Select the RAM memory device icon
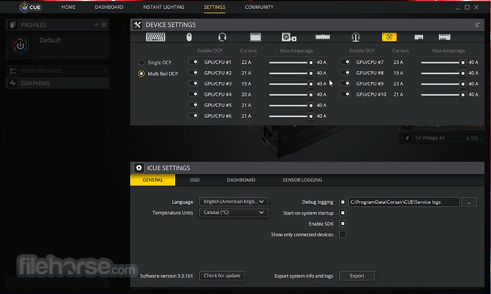The image size is (491, 294). pos(322,37)
